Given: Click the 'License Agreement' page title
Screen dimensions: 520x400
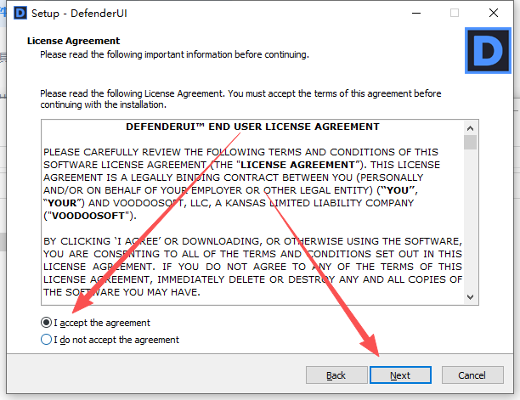Looking at the screenshot, I should pos(73,41).
